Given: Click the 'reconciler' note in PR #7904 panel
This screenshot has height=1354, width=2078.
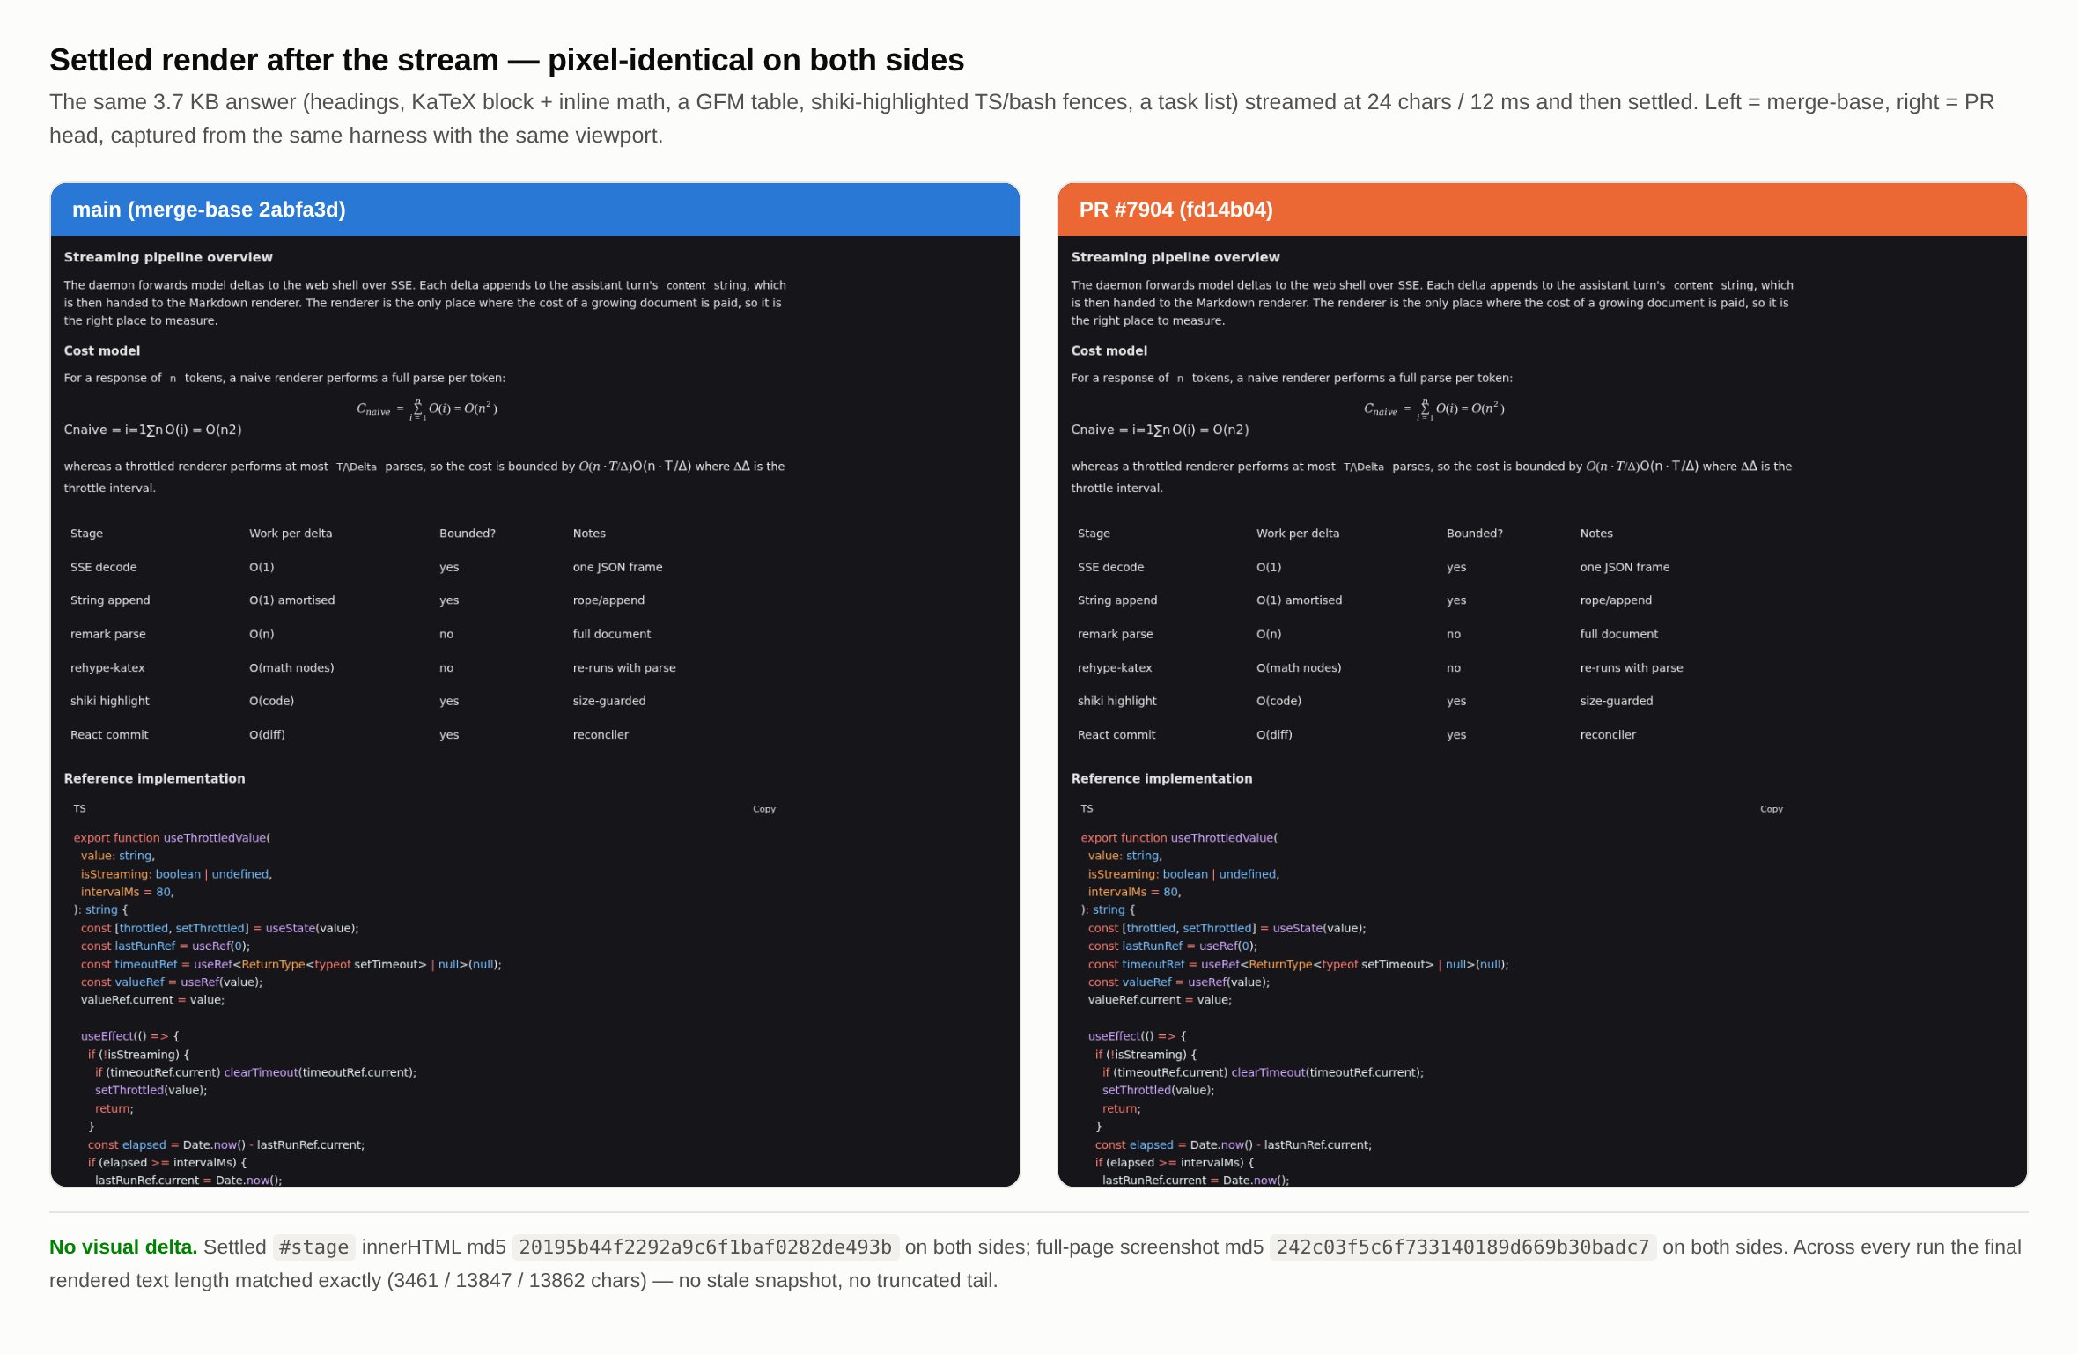Looking at the screenshot, I should point(1608,734).
